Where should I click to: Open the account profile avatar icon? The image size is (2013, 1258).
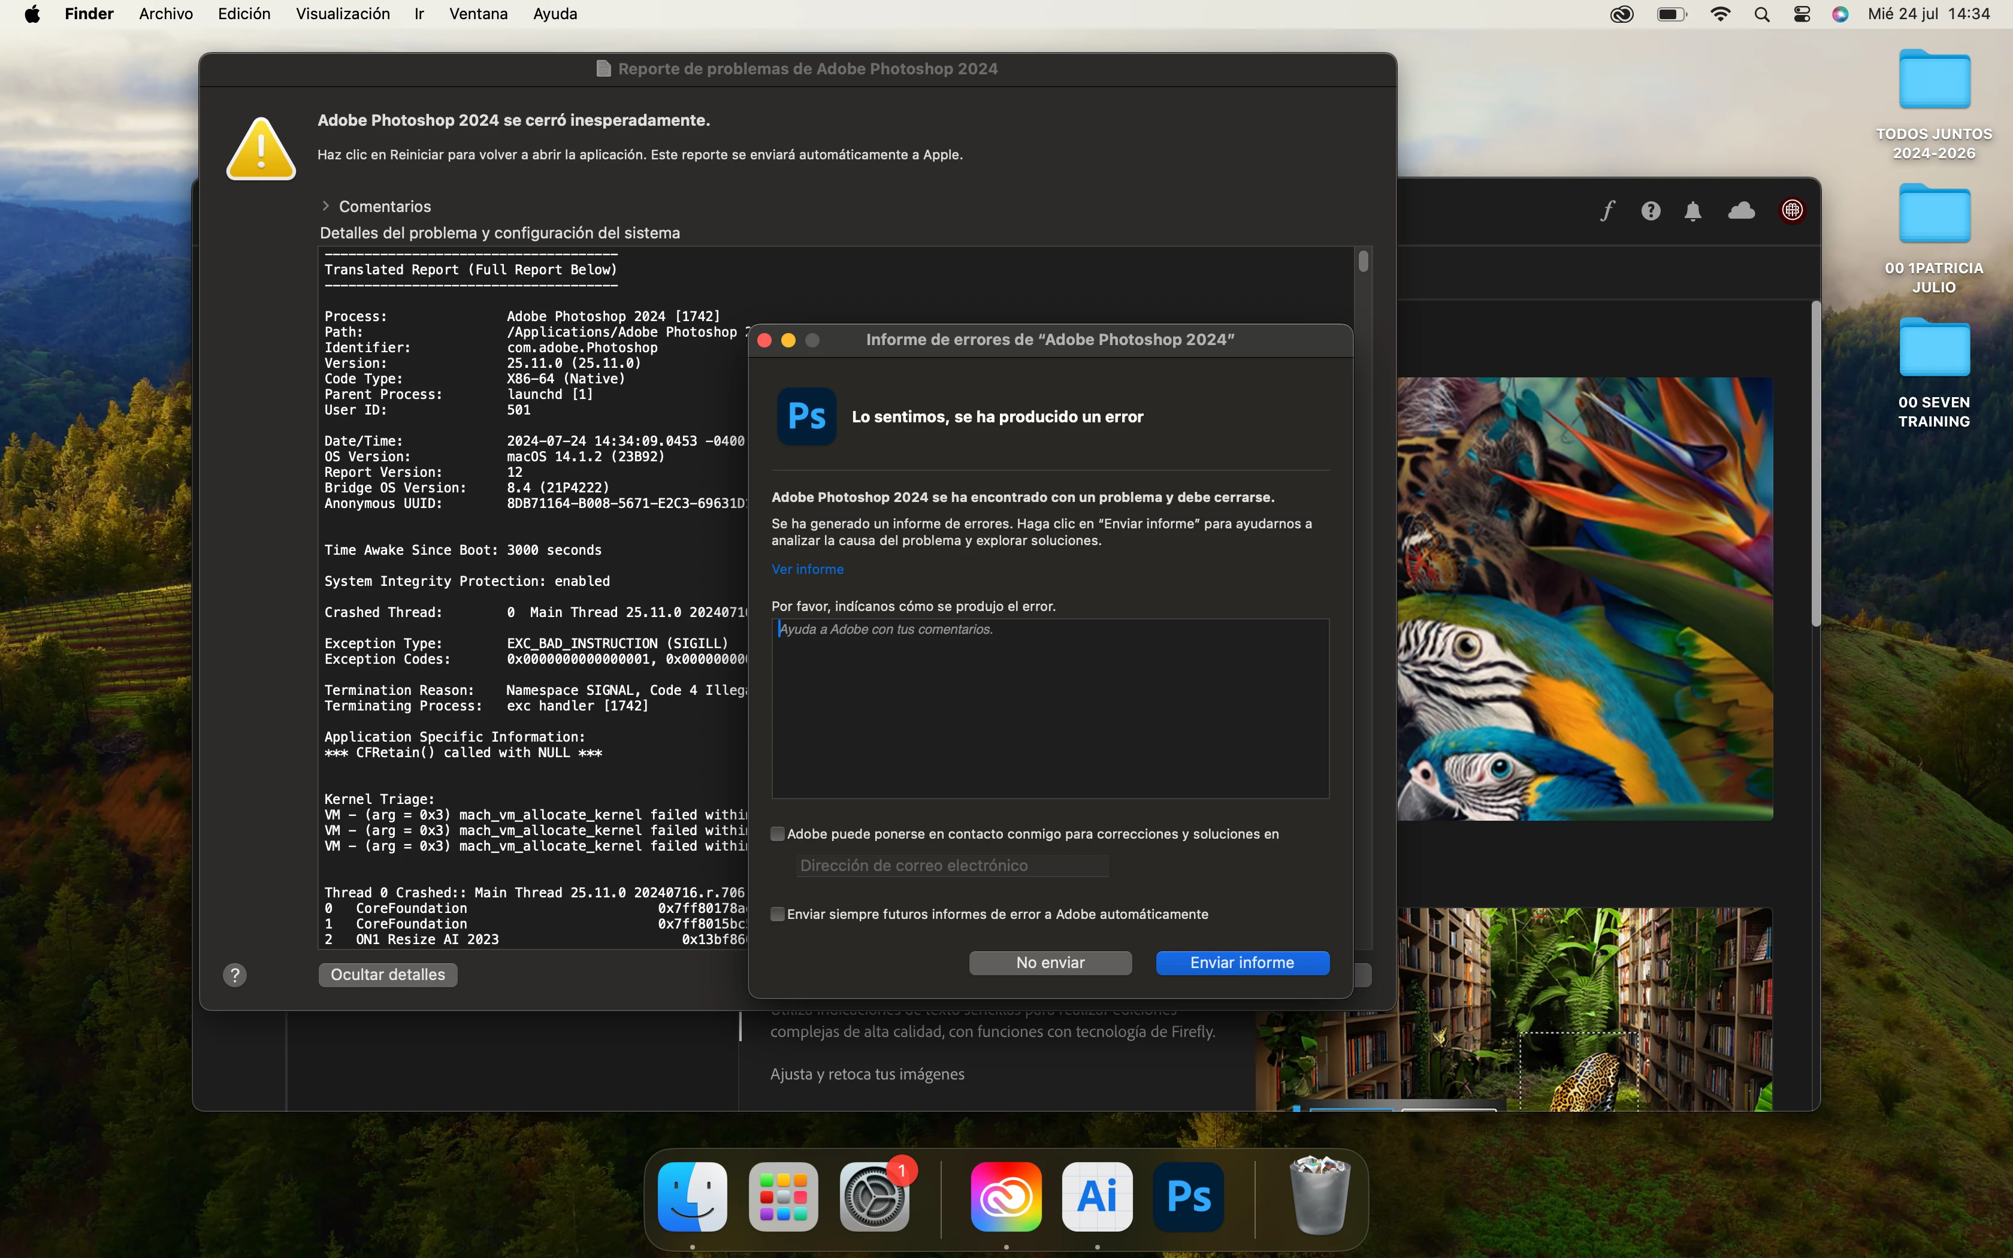(1792, 210)
